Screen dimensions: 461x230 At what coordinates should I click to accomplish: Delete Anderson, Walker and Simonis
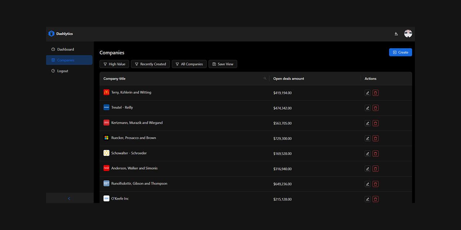click(x=376, y=169)
